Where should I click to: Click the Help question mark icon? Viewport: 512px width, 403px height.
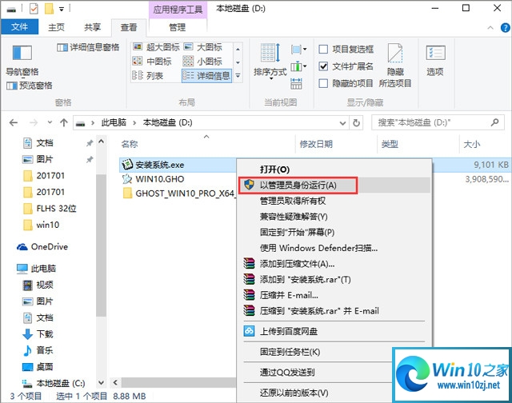click(505, 28)
